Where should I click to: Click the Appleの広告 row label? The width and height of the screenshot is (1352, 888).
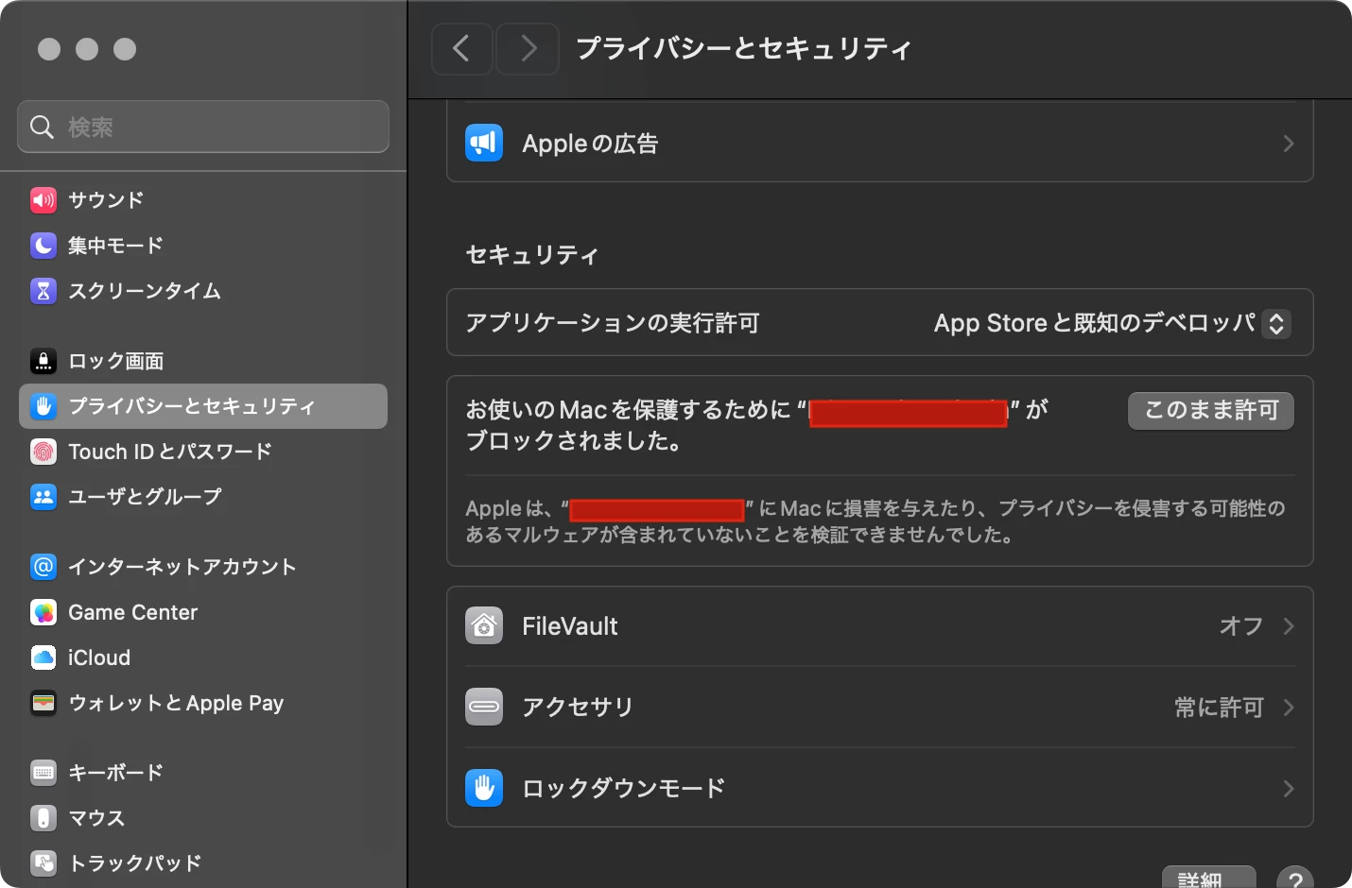(x=590, y=144)
